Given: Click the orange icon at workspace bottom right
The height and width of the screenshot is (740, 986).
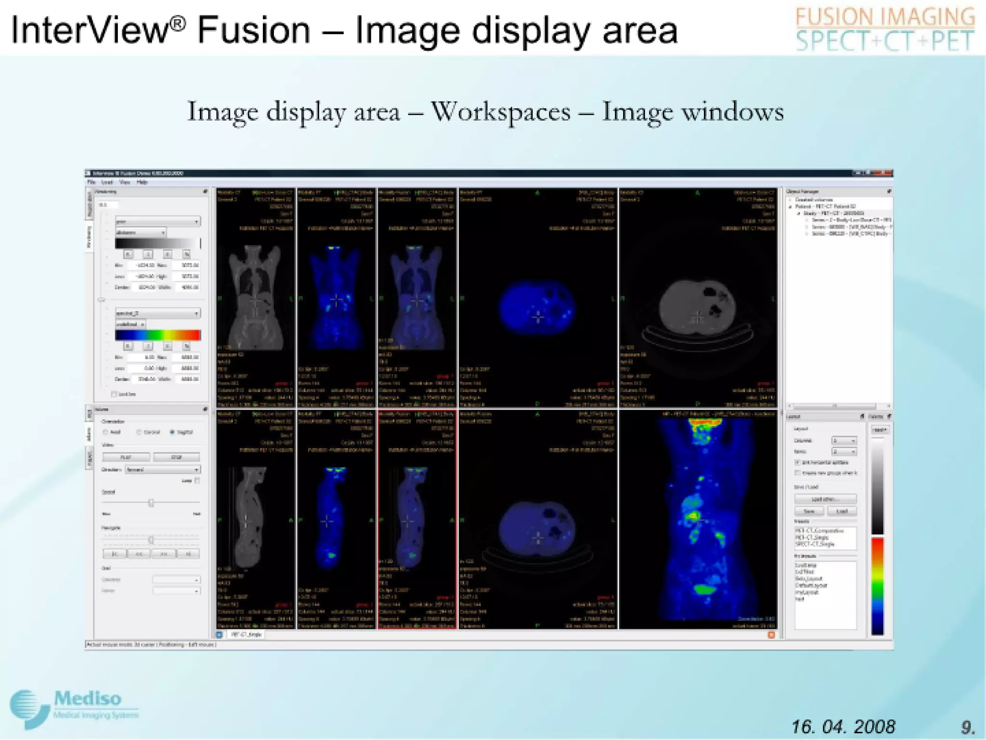Looking at the screenshot, I should (771, 635).
